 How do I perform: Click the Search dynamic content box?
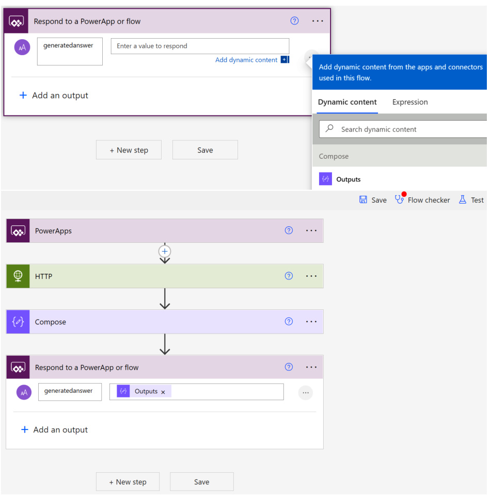[403, 129]
